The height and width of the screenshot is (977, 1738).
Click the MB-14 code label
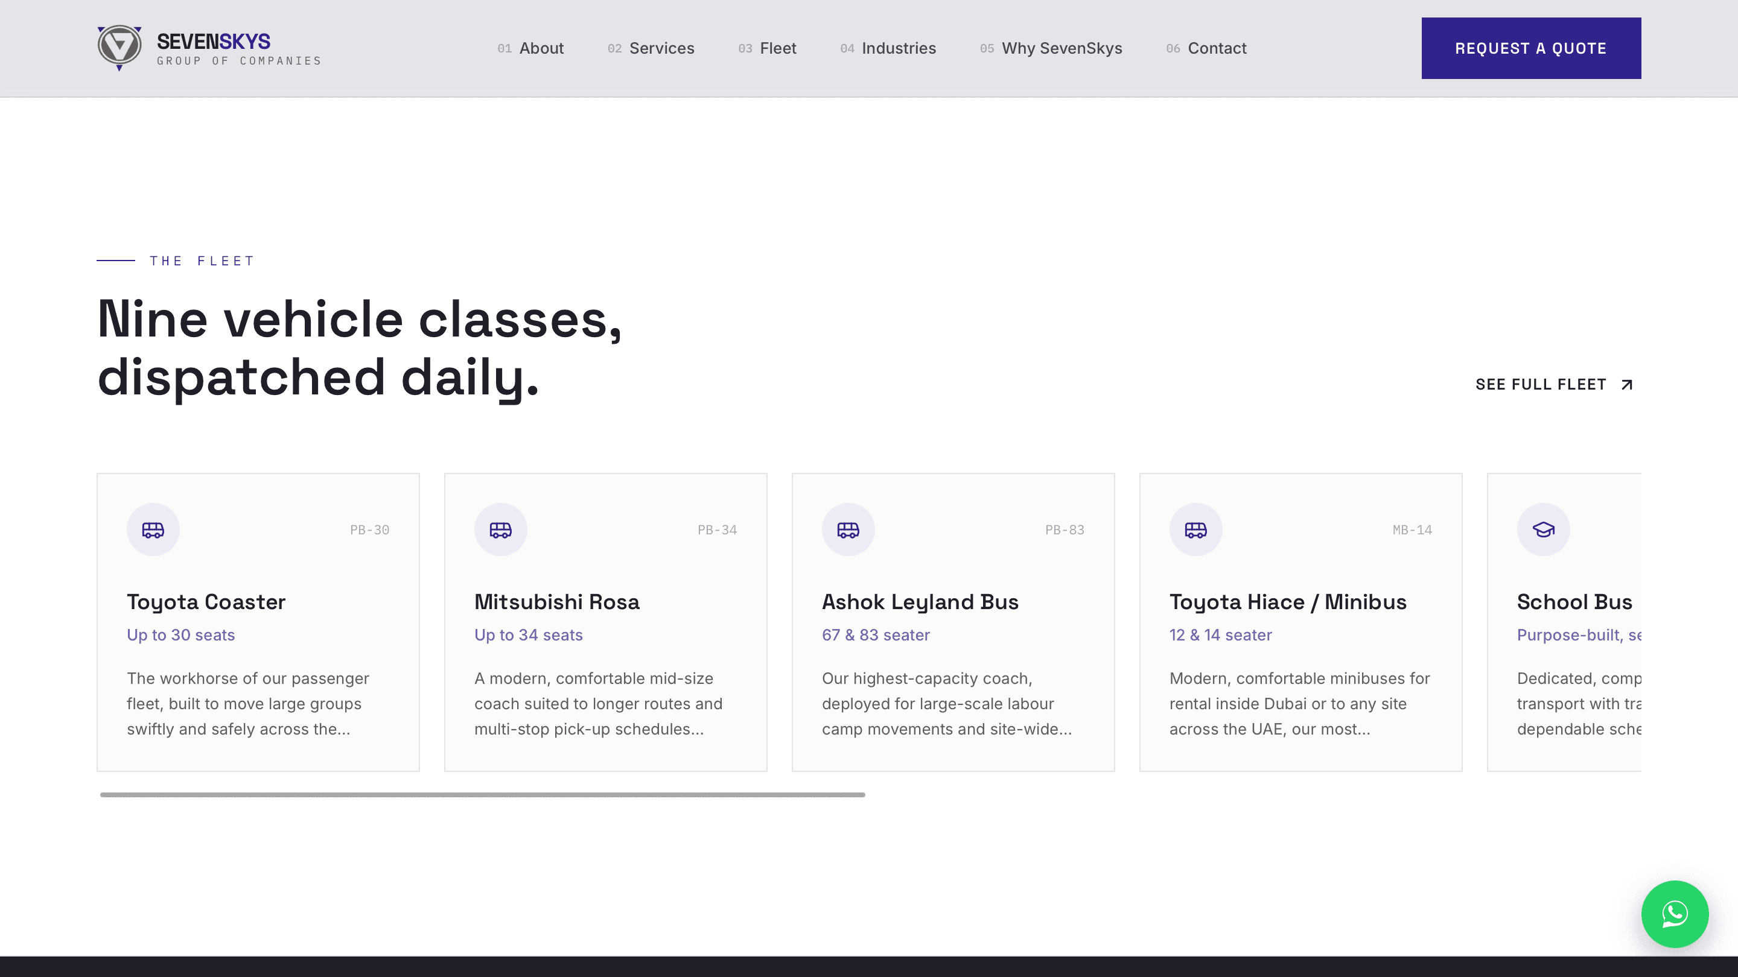pos(1412,530)
